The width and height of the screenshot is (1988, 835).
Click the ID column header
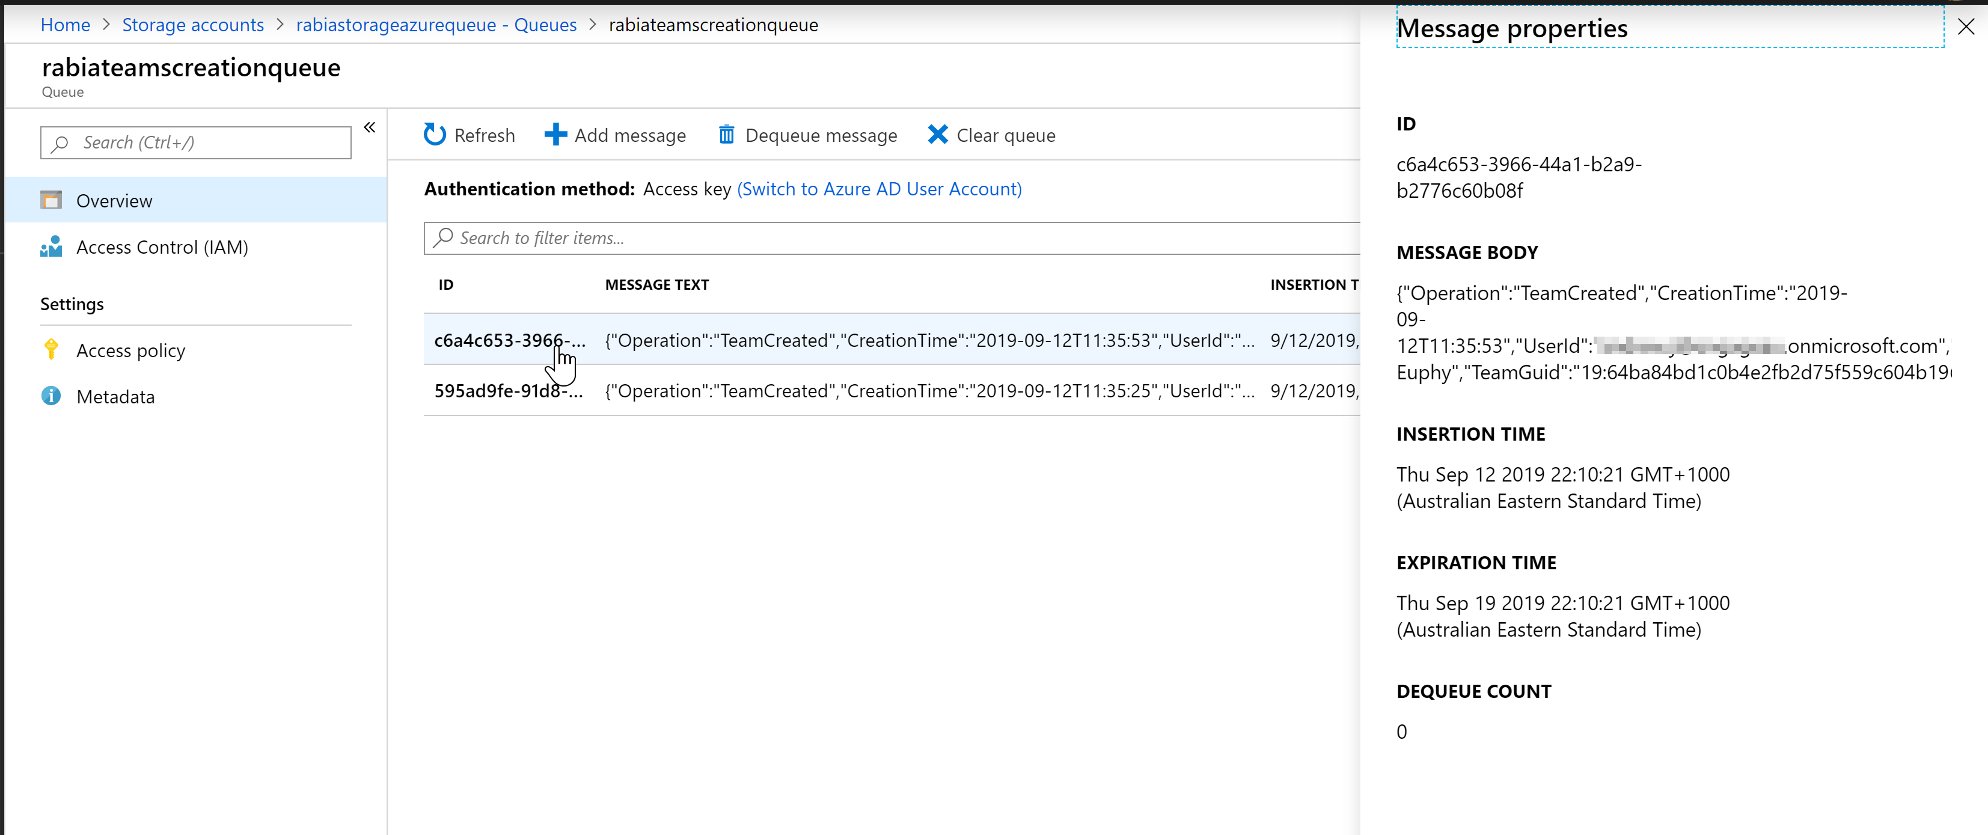[x=446, y=285]
